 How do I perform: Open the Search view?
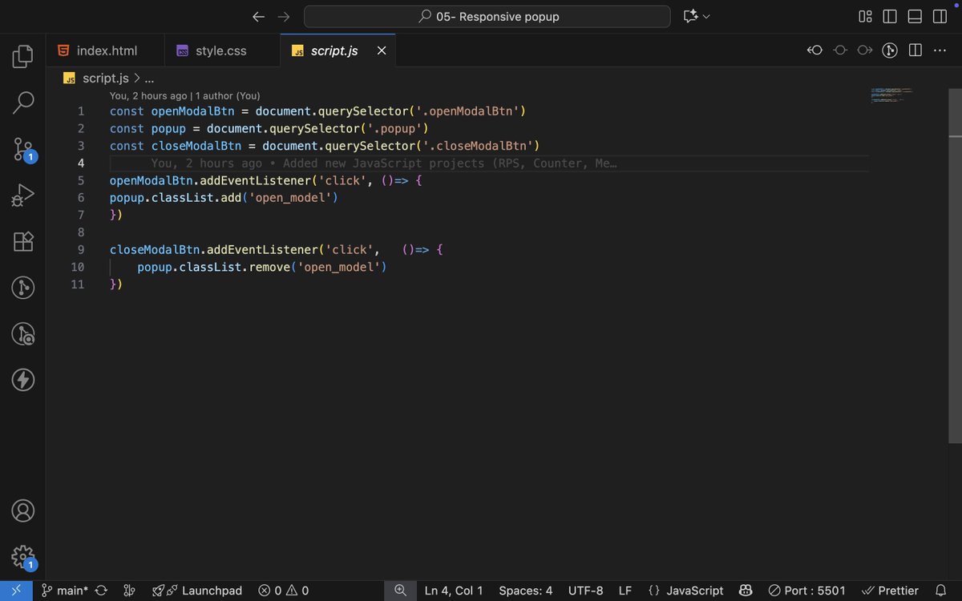click(x=23, y=103)
